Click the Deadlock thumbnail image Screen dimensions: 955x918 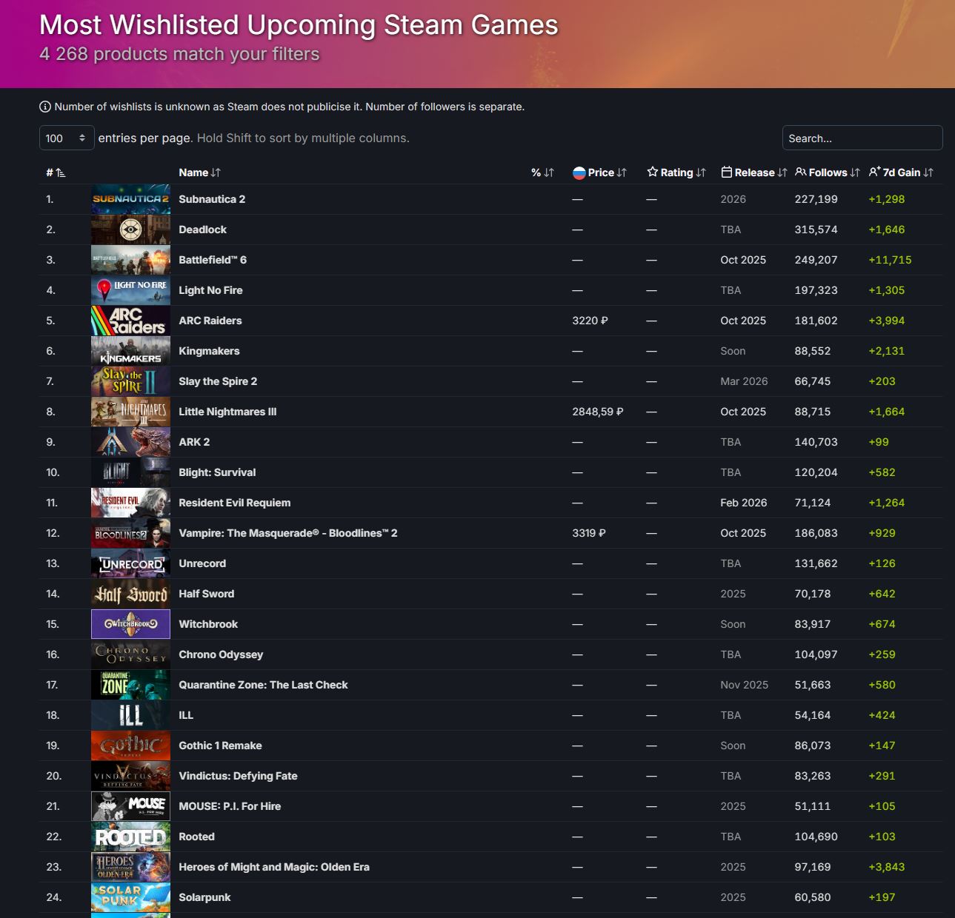point(130,229)
